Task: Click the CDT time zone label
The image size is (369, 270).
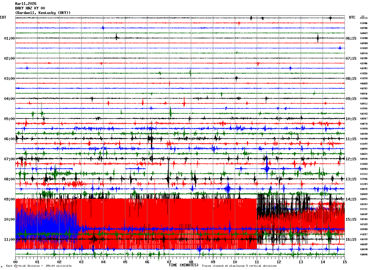Action: pyautogui.click(x=3, y=17)
